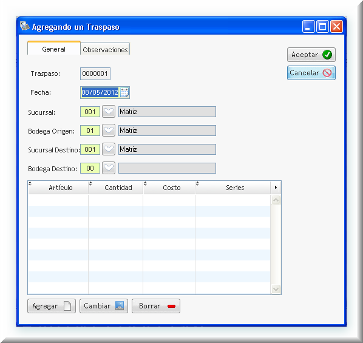Image resolution: width=363 pixels, height=343 pixels.
Task: Click the right arrow in the table header
Action: tap(276, 188)
